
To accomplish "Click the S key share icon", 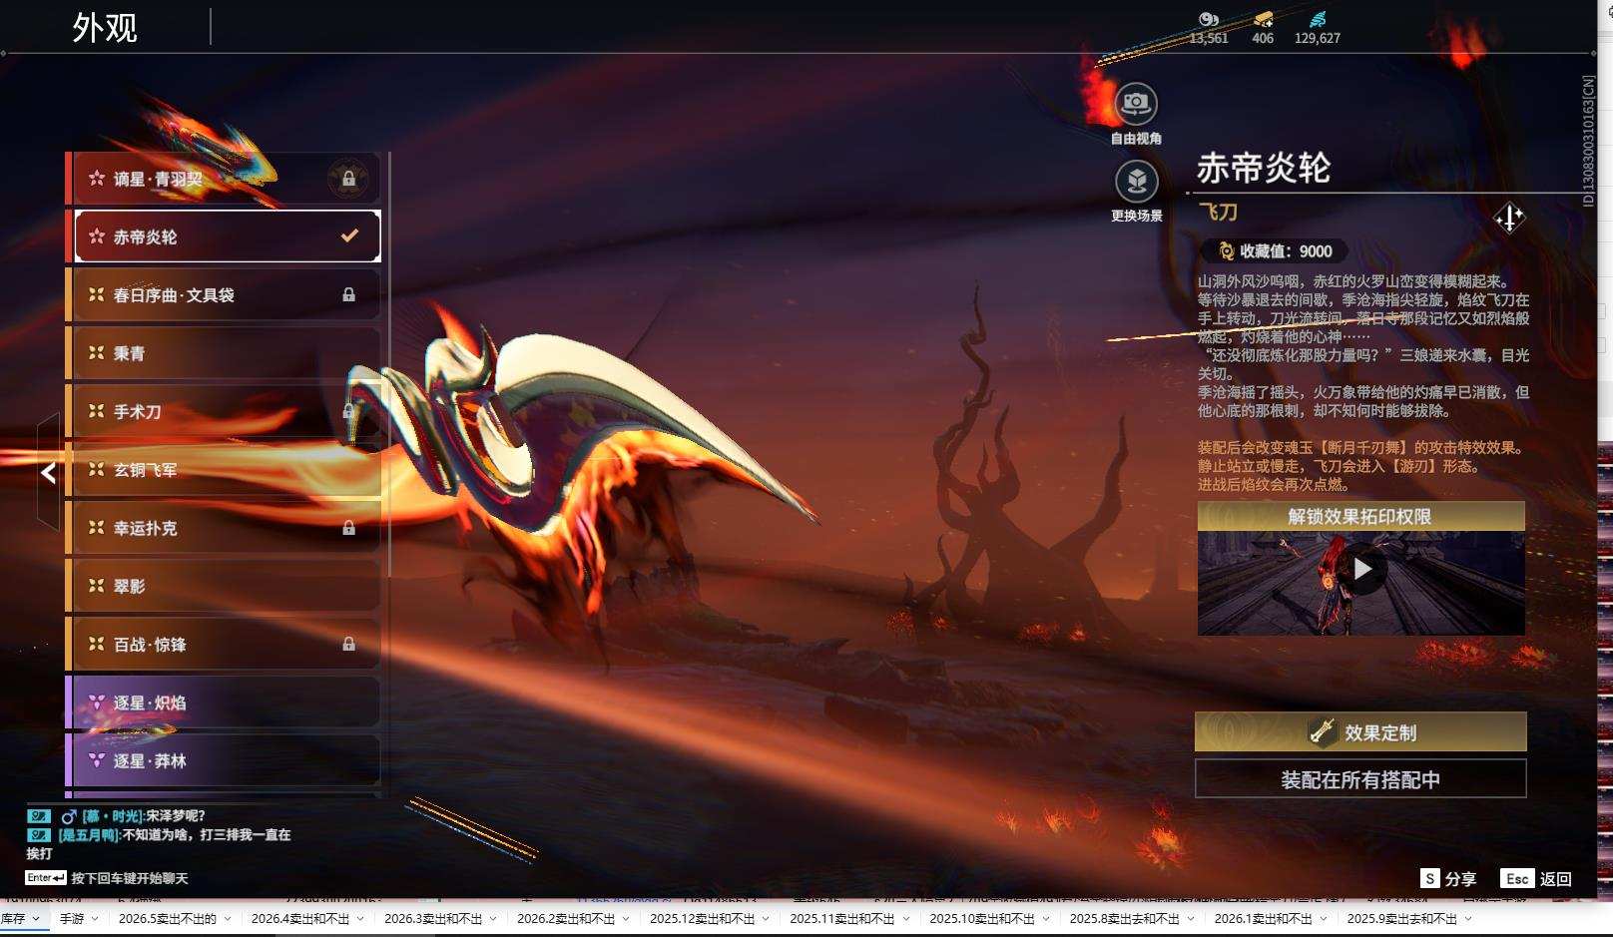I will (1430, 878).
